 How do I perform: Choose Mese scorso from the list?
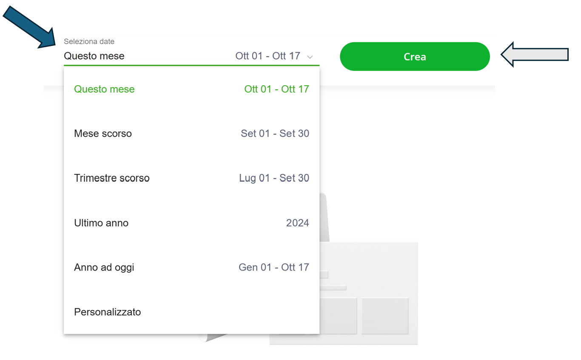pyautogui.click(x=103, y=134)
